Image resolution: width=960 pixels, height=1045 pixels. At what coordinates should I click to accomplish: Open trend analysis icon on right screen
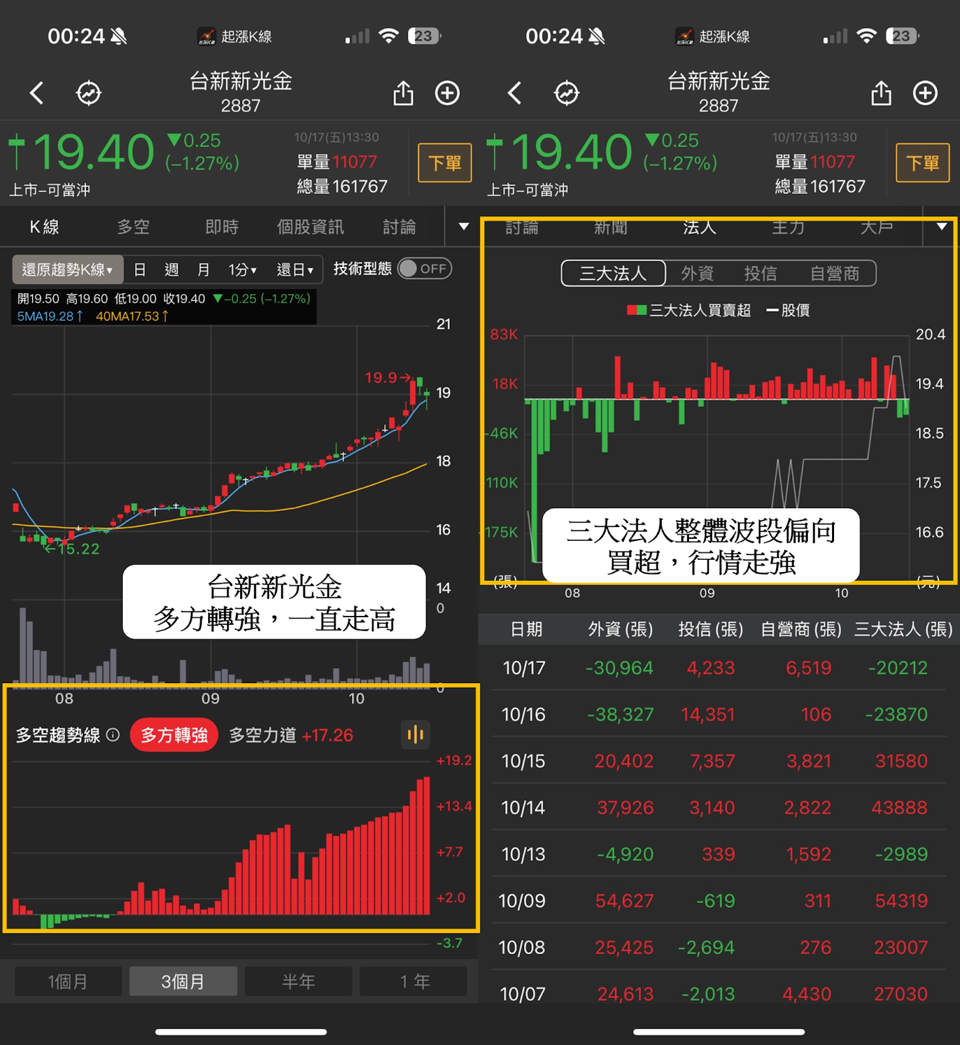[566, 93]
